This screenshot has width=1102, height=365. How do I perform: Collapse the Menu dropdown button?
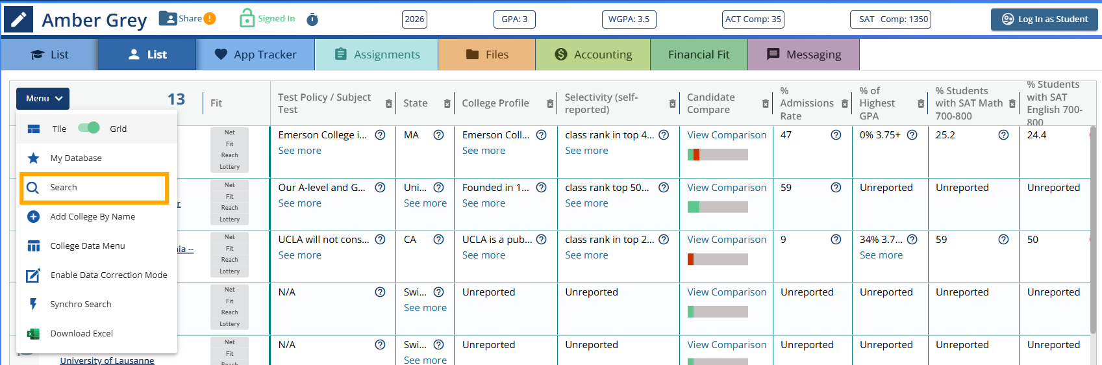(x=43, y=99)
